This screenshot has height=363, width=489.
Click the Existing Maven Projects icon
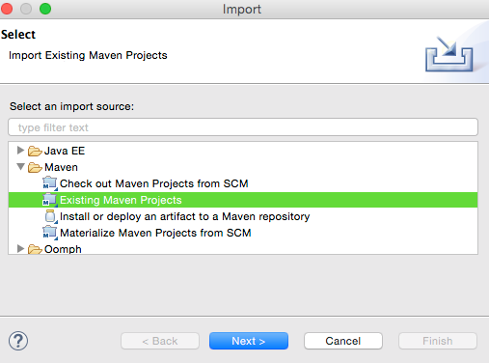(x=50, y=200)
